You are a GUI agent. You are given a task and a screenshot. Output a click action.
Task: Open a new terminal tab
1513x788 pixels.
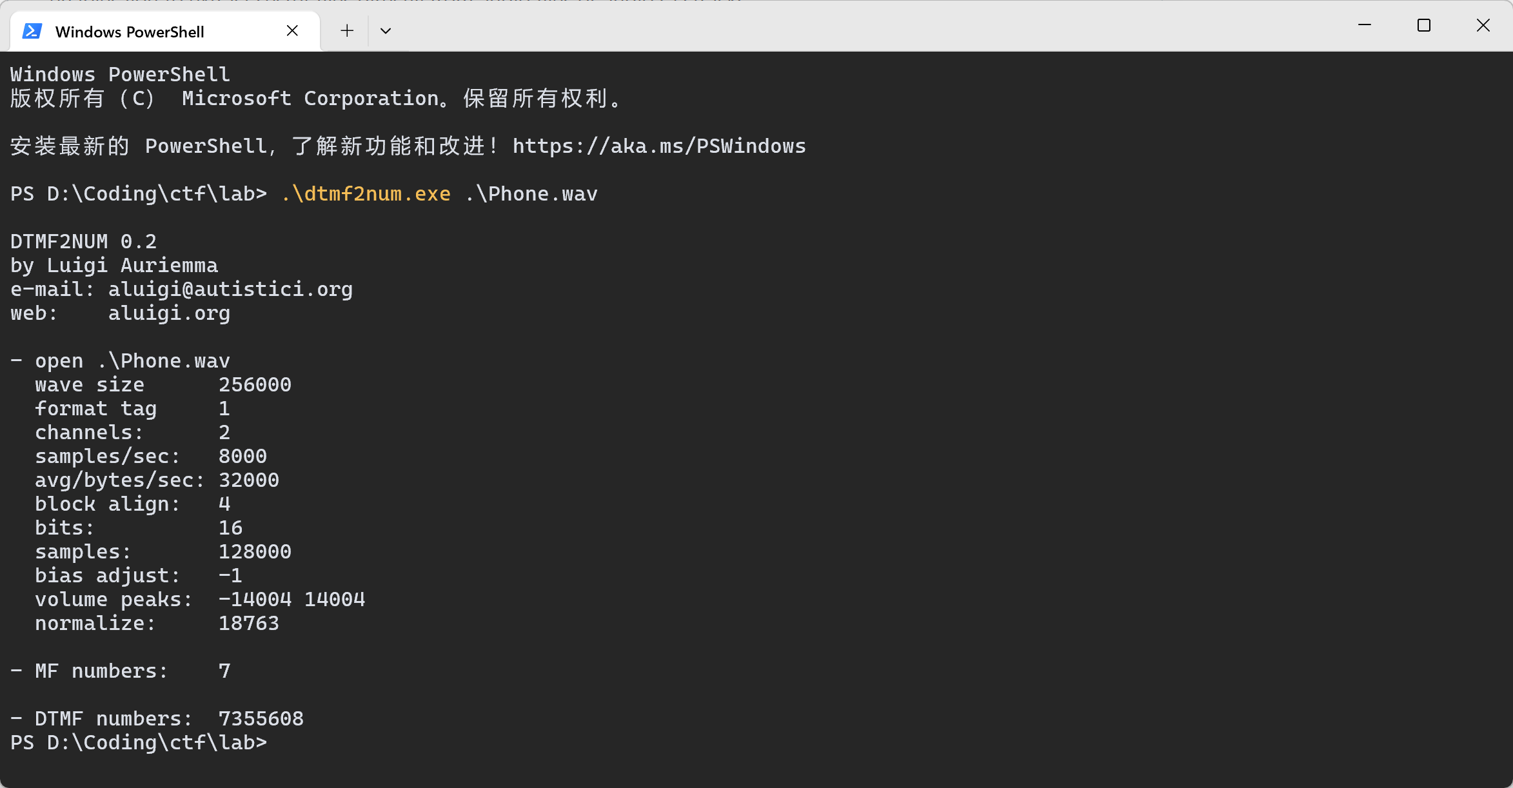pos(346,30)
